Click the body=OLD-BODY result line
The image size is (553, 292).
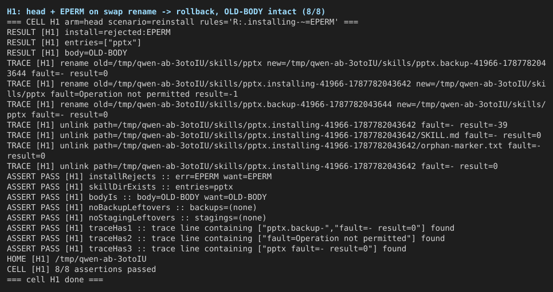point(67,53)
